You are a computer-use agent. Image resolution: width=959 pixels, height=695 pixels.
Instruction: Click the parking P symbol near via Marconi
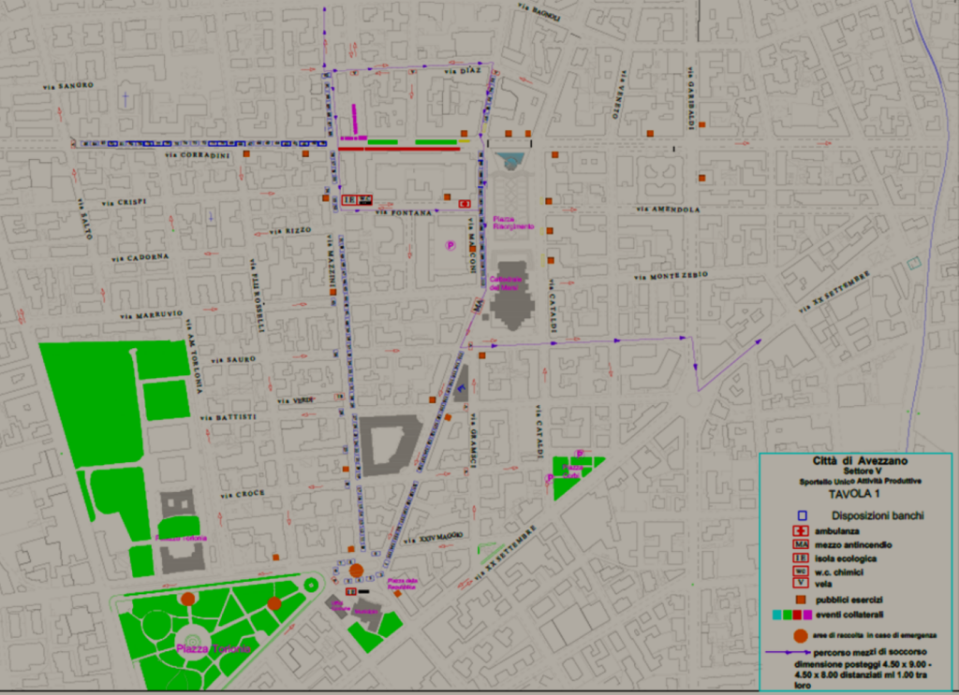tap(450, 245)
